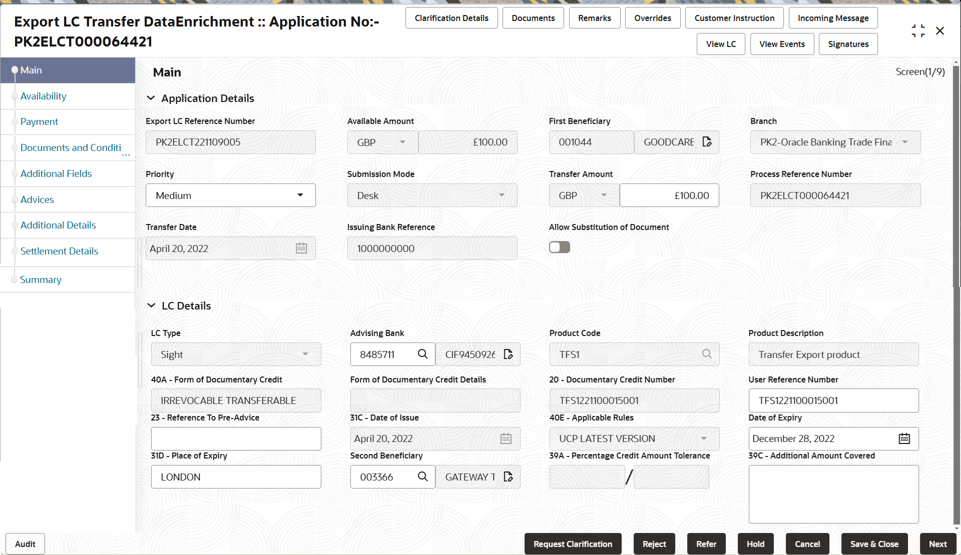Search the Product Code using its magnifier icon
Screen dimensions: 961x555
tap(707, 354)
